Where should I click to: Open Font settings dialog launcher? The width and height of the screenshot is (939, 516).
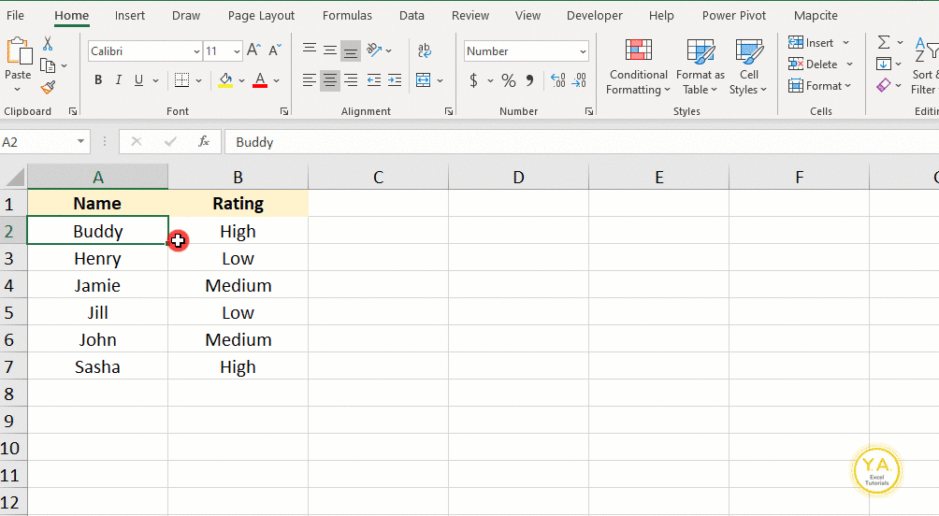tap(284, 111)
